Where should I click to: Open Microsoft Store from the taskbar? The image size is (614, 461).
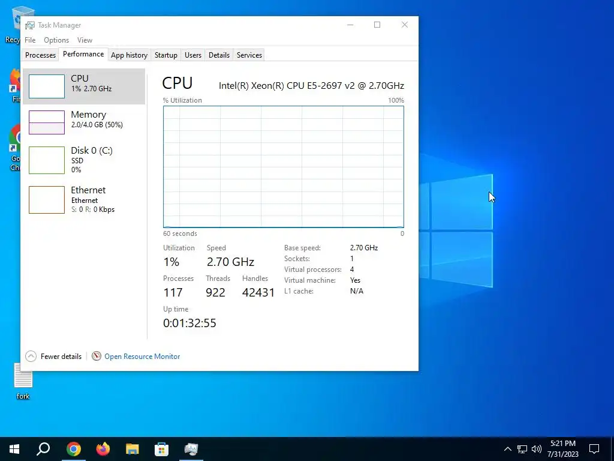[162, 449]
